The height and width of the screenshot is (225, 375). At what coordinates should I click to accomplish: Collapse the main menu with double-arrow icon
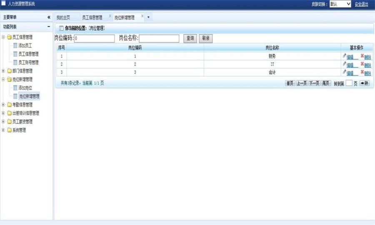pyautogui.click(x=49, y=17)
